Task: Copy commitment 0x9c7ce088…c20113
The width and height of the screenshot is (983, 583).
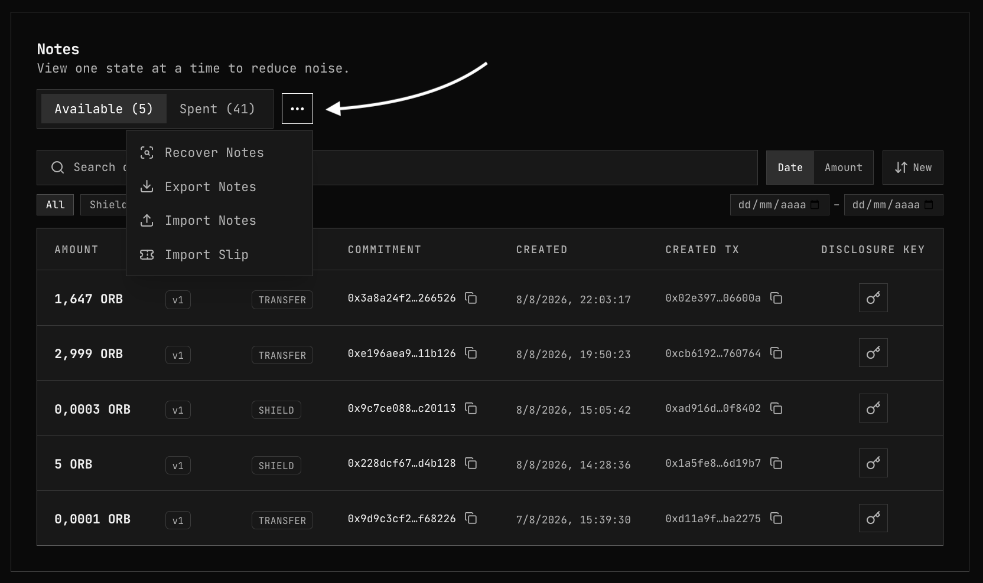Action: 471,408
